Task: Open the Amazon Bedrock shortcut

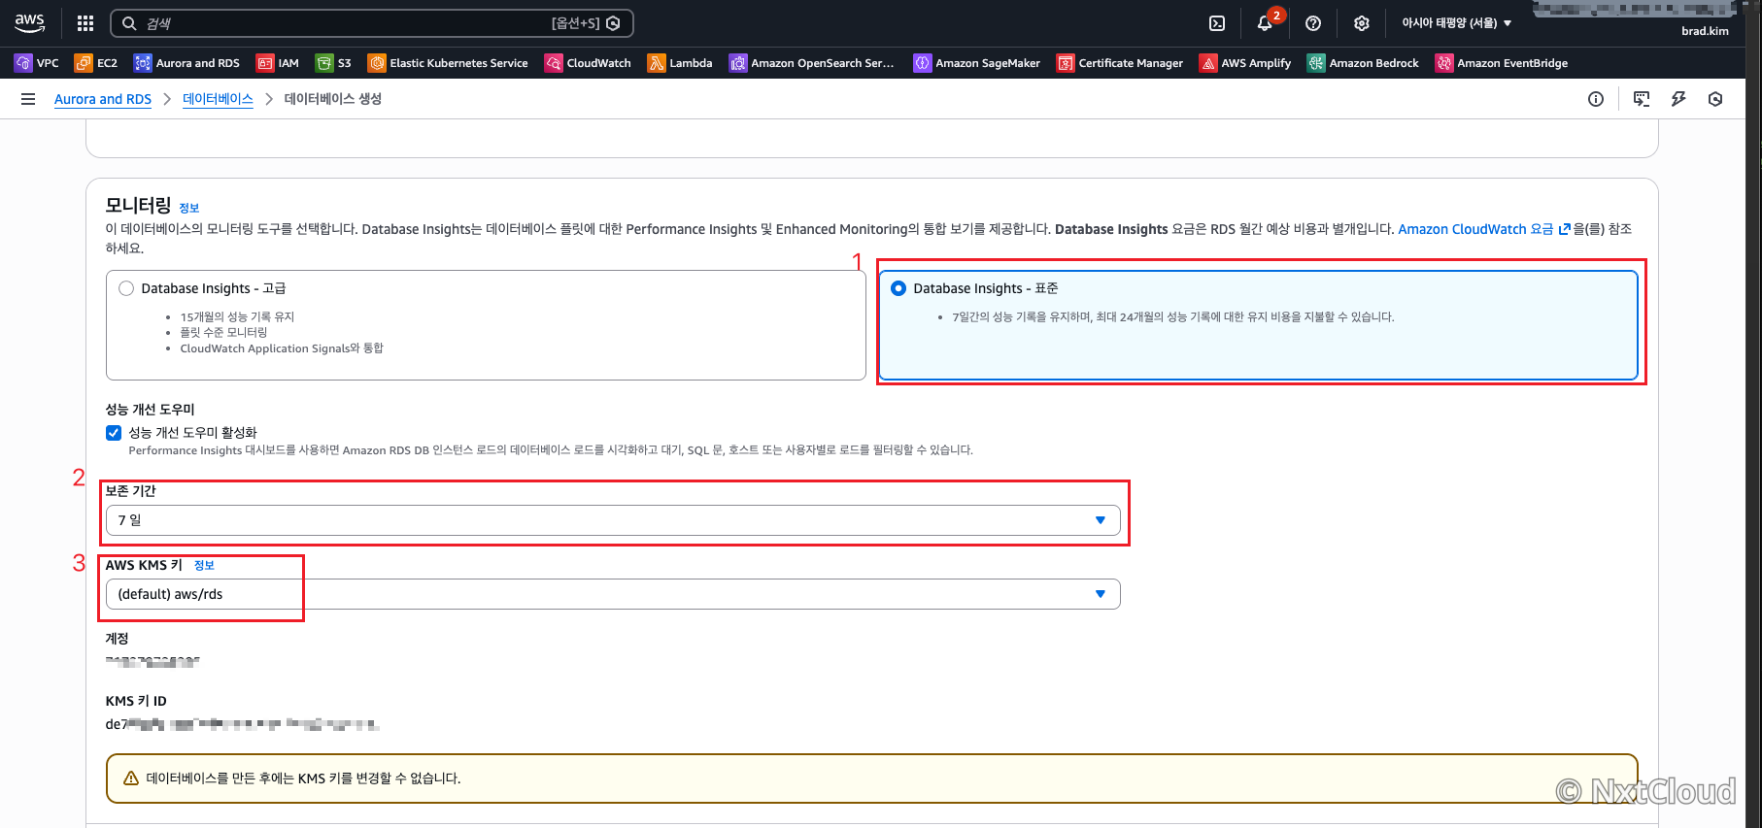Action: pos(1363,63)
